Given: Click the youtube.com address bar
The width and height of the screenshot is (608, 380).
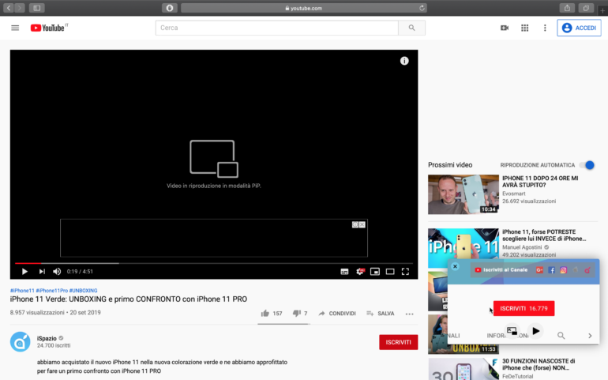Looking at the screenshot, I should [304, 8].
